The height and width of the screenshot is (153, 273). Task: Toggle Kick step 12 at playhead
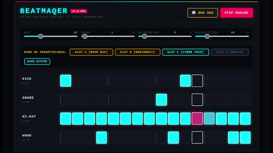[x=197, y=81]
